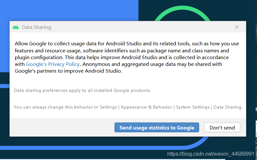
Task: Select the text 'Data sharing preferences apply to all installed Google products.'
Action: pyautogui.click(x=82, y=91)
